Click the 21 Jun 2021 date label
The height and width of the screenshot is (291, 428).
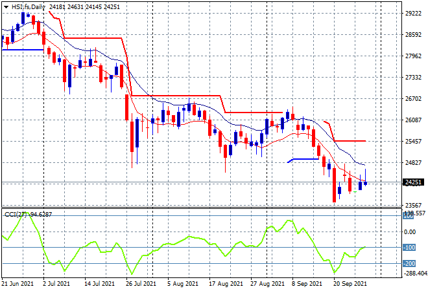pyautogui.click(x=18, y=284)
